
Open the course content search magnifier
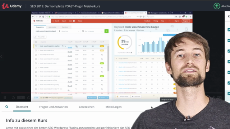pyautogui.click(x=7, y=107)
